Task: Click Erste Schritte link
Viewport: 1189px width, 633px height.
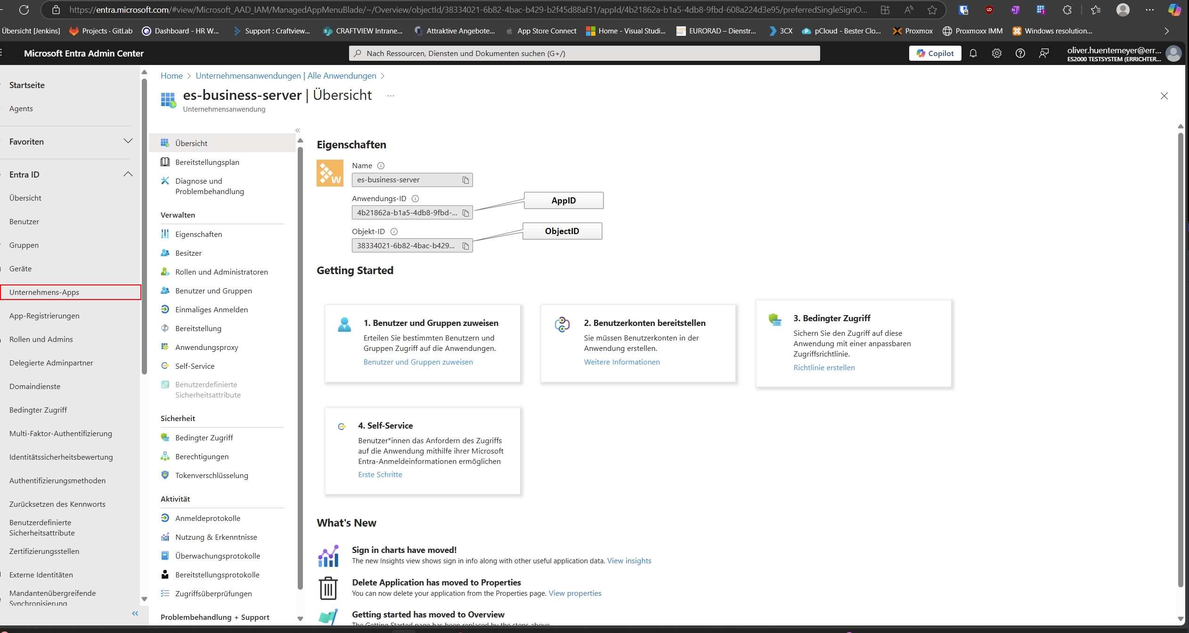Action: point(380,474)
